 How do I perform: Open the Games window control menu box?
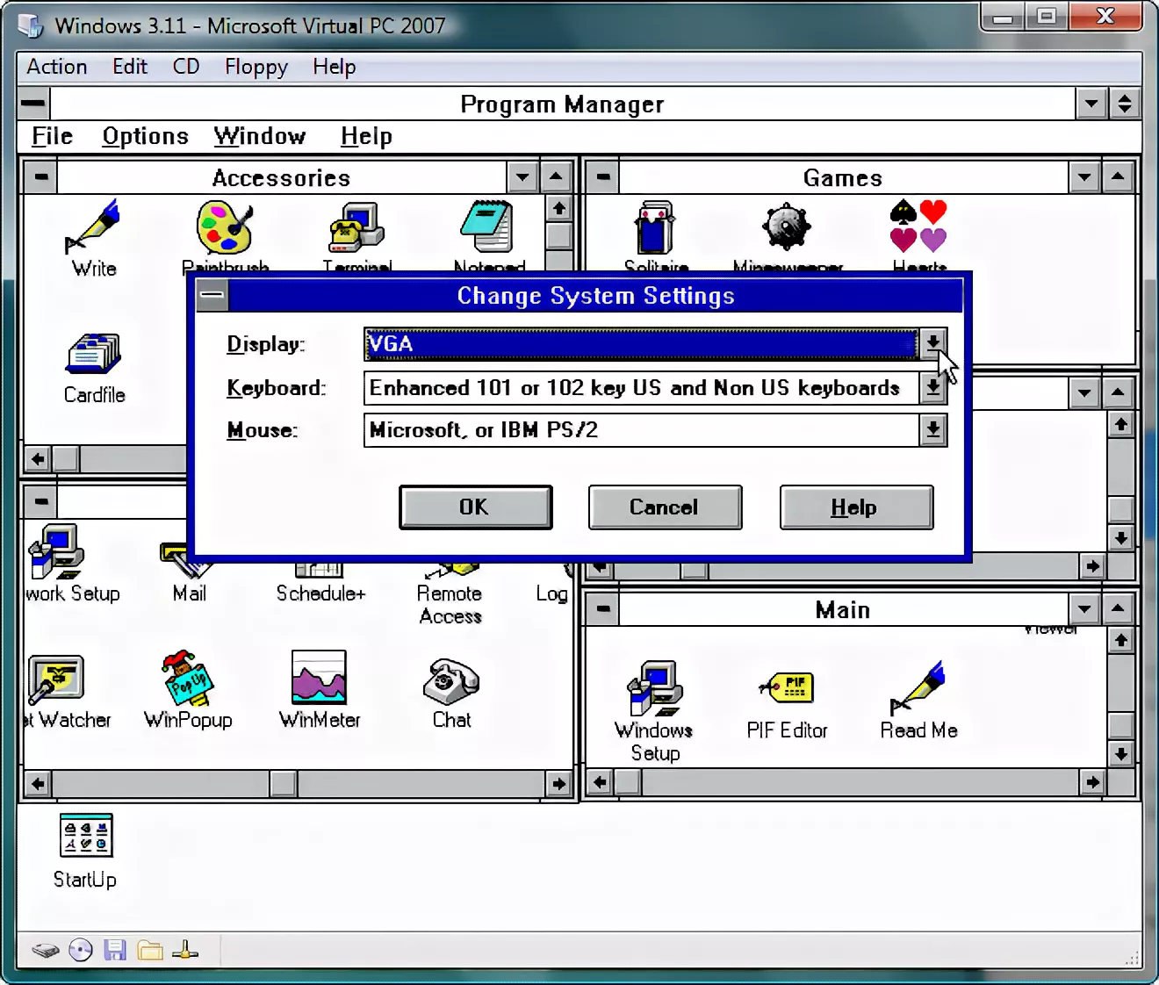coord(603,177)
